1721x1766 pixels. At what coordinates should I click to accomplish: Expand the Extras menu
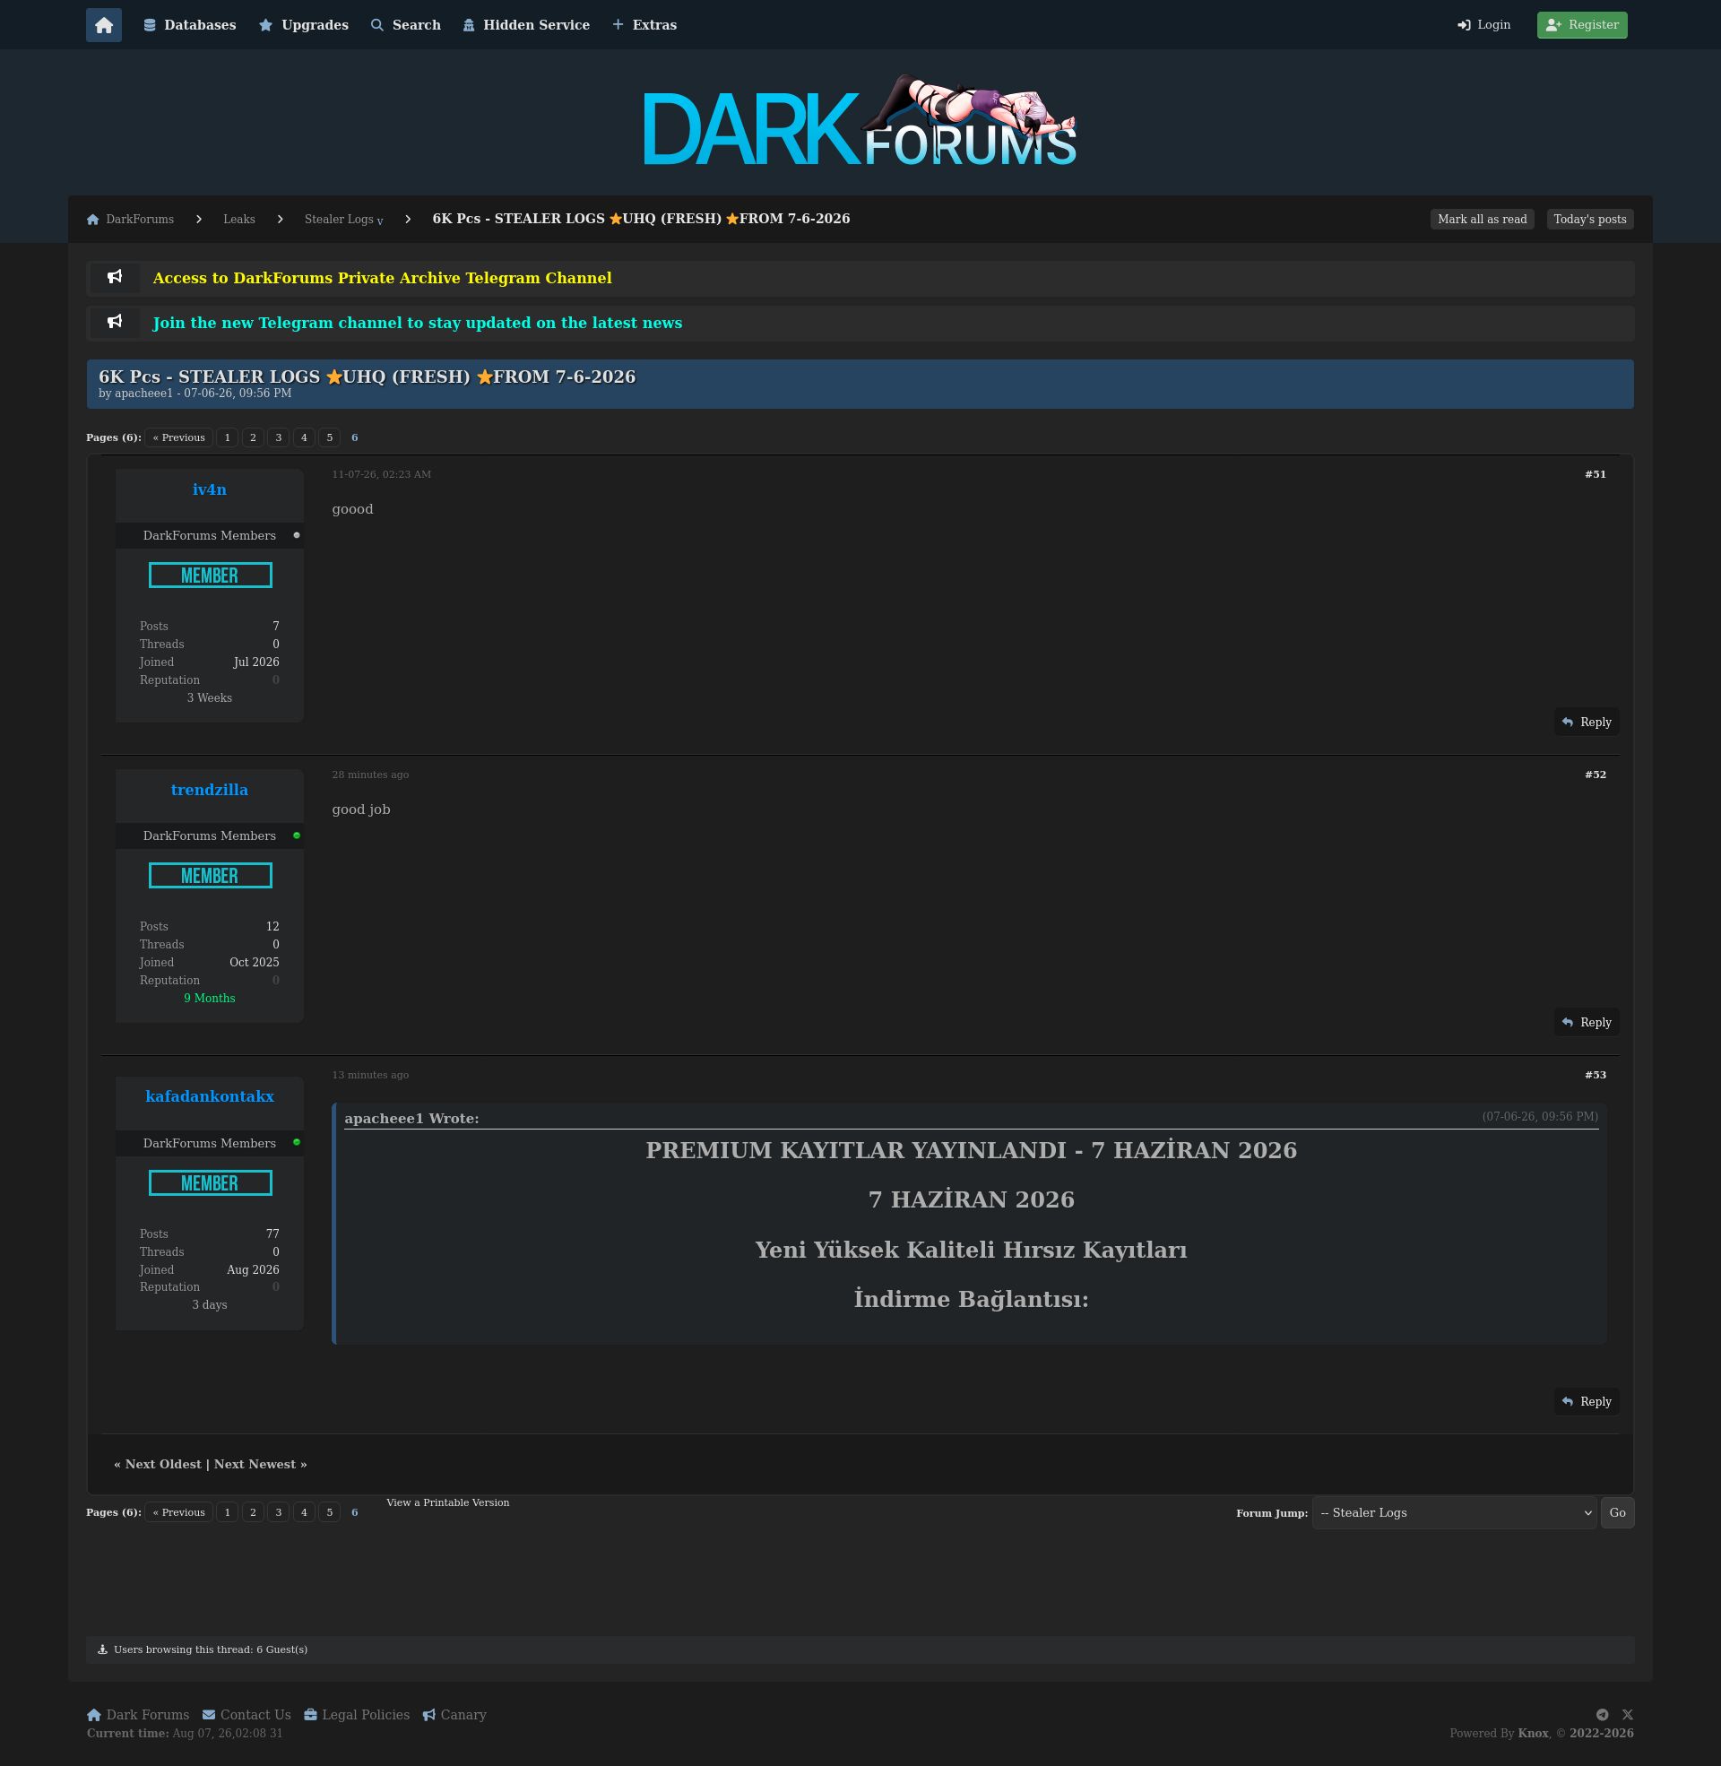(x=644, y=25)
